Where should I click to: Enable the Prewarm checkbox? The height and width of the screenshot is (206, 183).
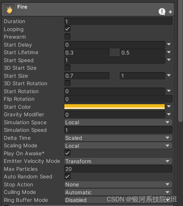[67, 37]
